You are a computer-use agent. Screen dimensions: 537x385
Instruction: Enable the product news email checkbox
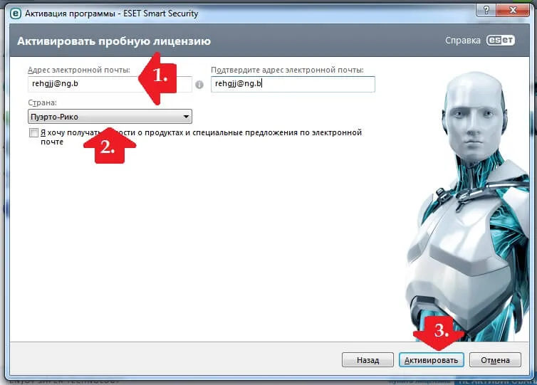tap(33, 133)
